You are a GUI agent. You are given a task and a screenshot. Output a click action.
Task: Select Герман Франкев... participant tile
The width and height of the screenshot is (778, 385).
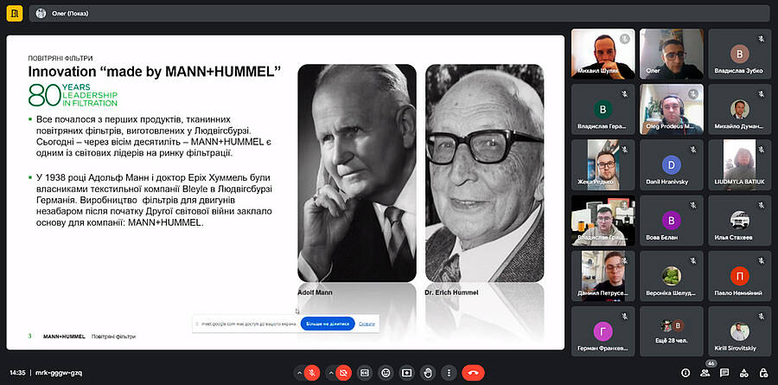tap(603, 331)
